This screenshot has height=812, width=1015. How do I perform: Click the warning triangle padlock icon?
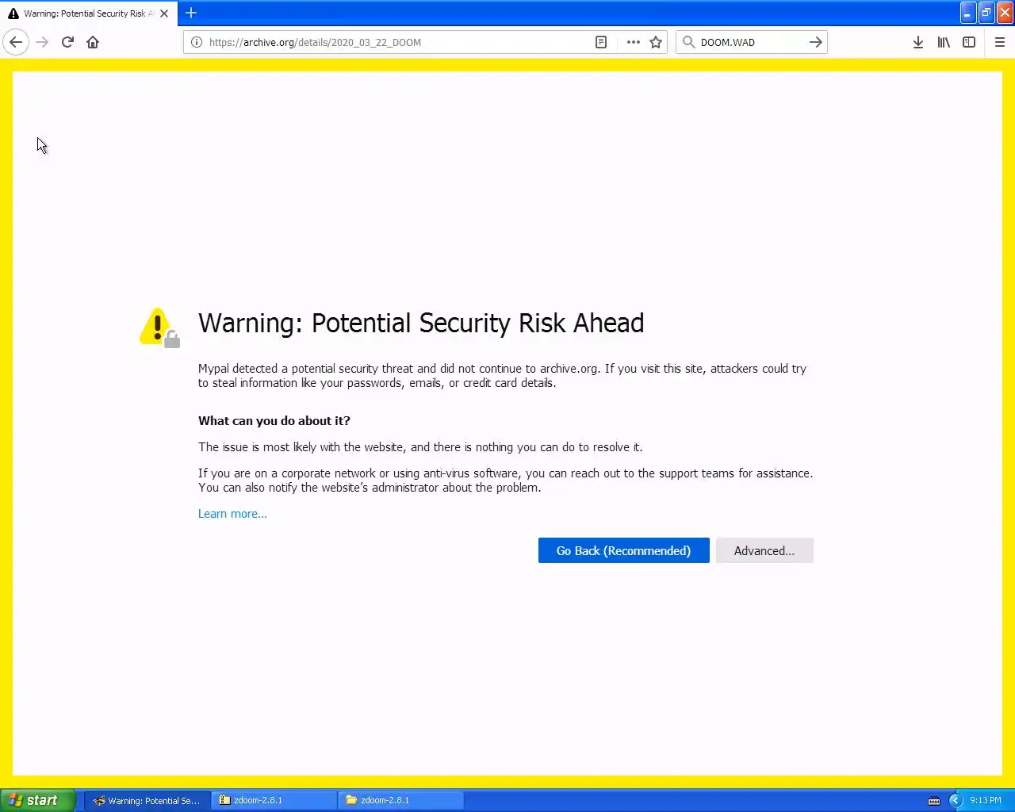click(159, 327)
